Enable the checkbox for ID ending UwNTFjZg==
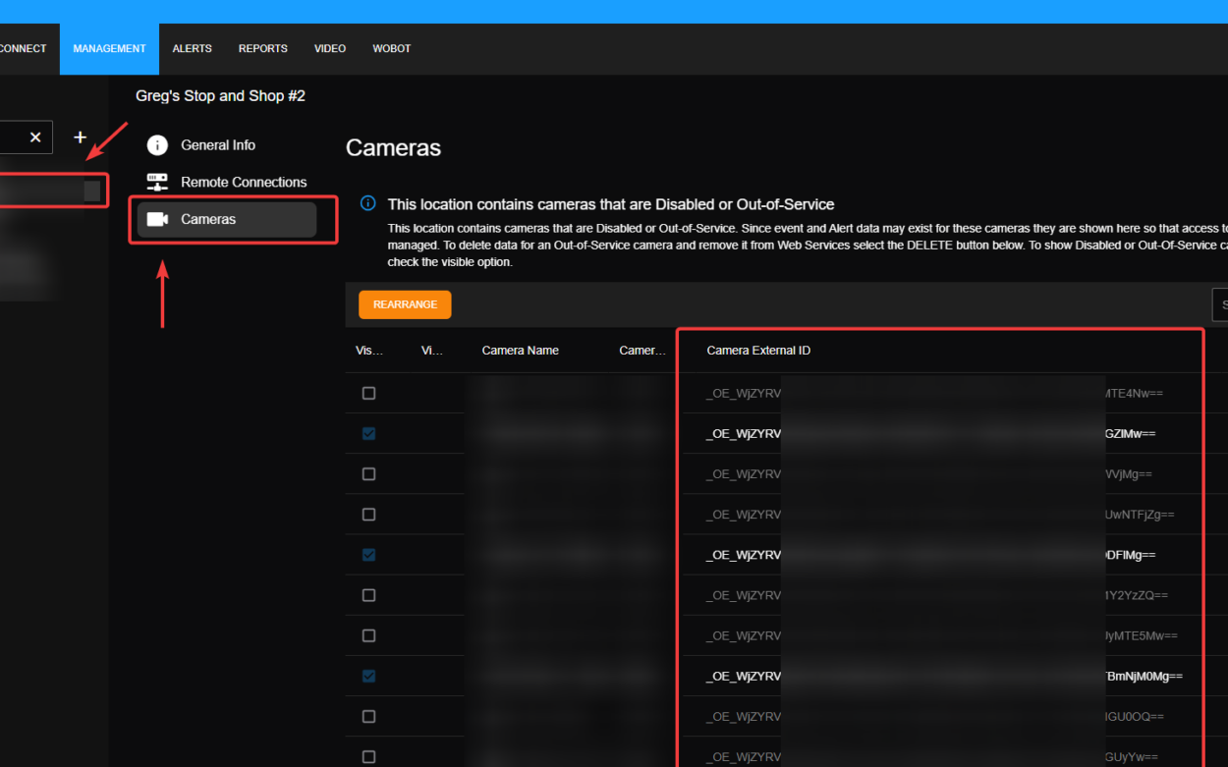 [x=369, y=515]
